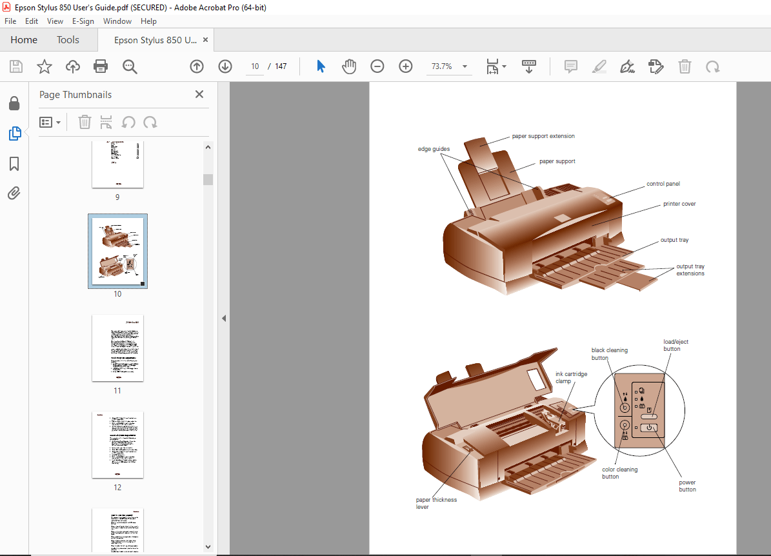Select the Bookmarks panel icon
Viewport: 771px width, 556px height.
point(14,164)
